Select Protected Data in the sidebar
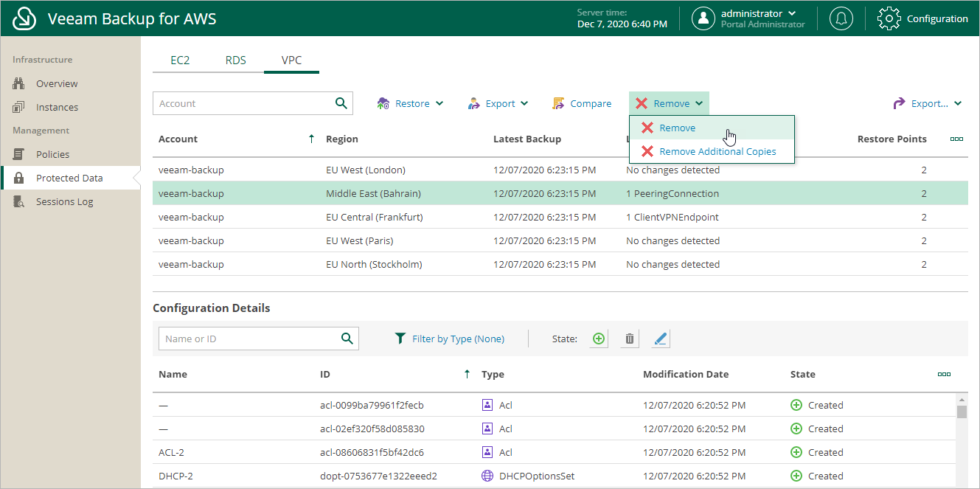Image resolution: width=980 pixels, height=489 pixels. 69,178
